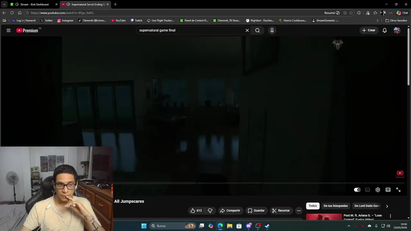This screenshot has width=411, height=231.
Task: Show hidden system tray icons
Action: click(x=349, y=226)
